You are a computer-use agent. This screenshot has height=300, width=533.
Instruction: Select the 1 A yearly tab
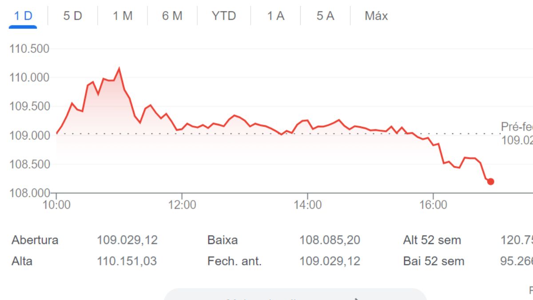[x=275, y=16]
